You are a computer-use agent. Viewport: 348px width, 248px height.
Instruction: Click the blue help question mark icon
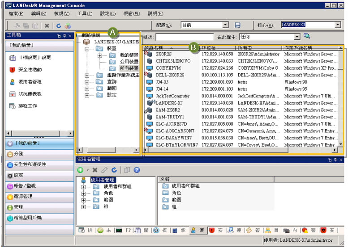pyautogui.click(x=137, y=170)
